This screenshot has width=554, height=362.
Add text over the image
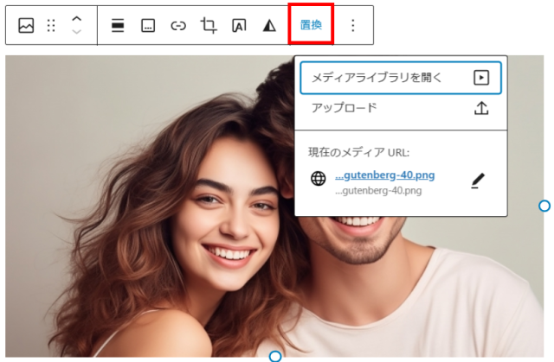click(x=239, y=26)
